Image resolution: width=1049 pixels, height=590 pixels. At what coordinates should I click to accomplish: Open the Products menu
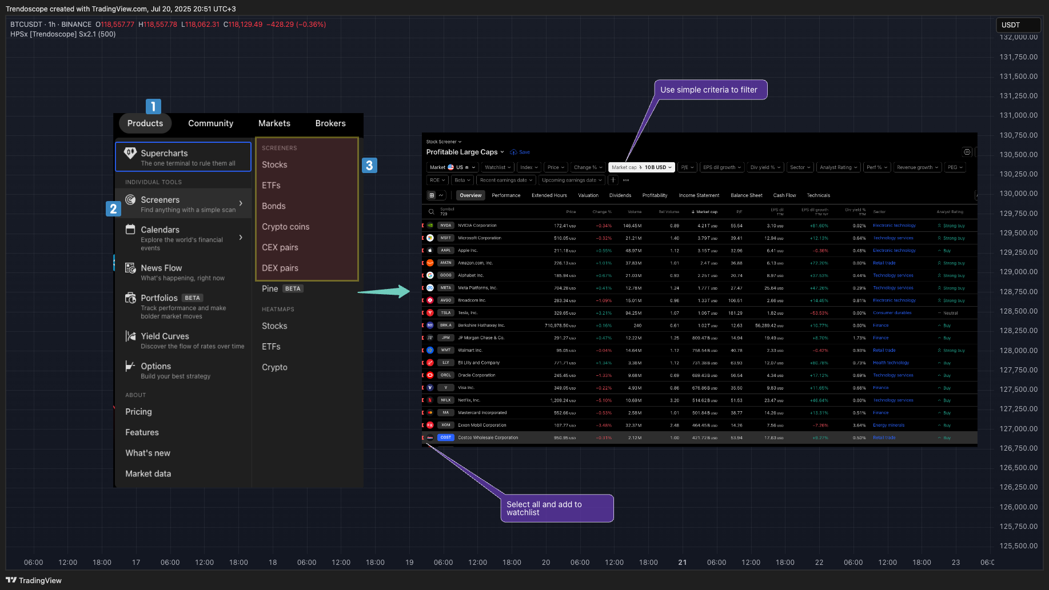[x=145, y=123]
